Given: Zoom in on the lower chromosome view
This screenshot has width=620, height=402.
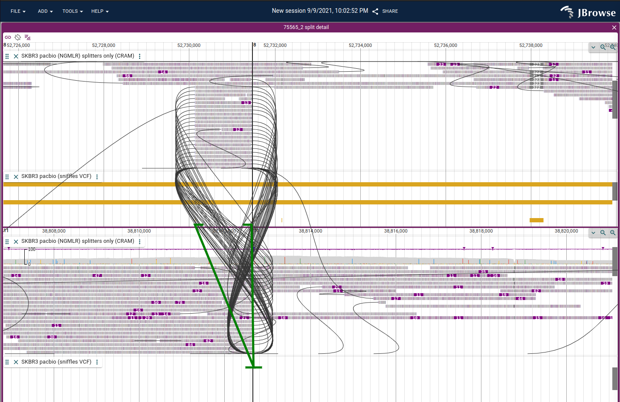Looking at the screenshot, I should (613, 233).
